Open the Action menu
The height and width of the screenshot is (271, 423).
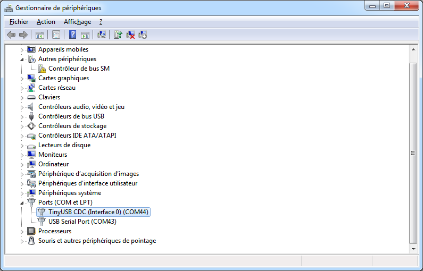tap(46, 22)
